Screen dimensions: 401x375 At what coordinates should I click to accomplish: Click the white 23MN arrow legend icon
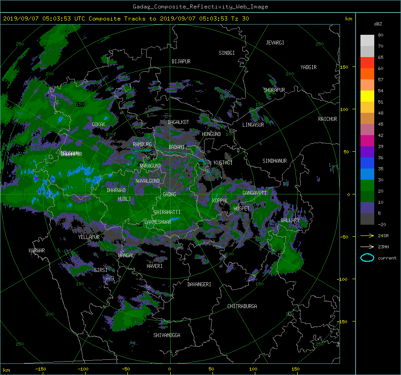click(x=367, y=247)
